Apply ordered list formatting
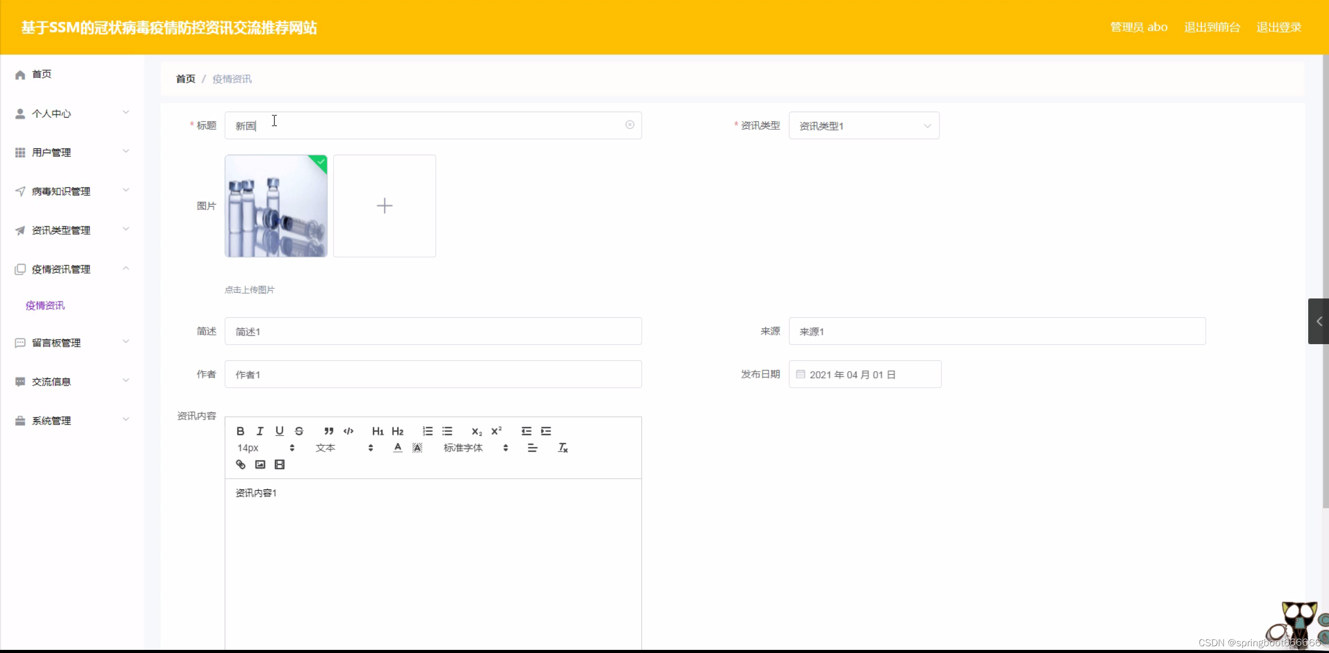Viewport: 1329px width, 653px height. point(427,431)
